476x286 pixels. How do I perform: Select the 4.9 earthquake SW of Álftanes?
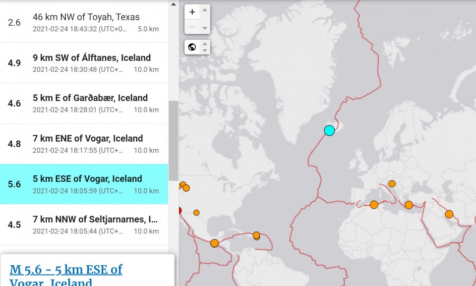[83, 63]
